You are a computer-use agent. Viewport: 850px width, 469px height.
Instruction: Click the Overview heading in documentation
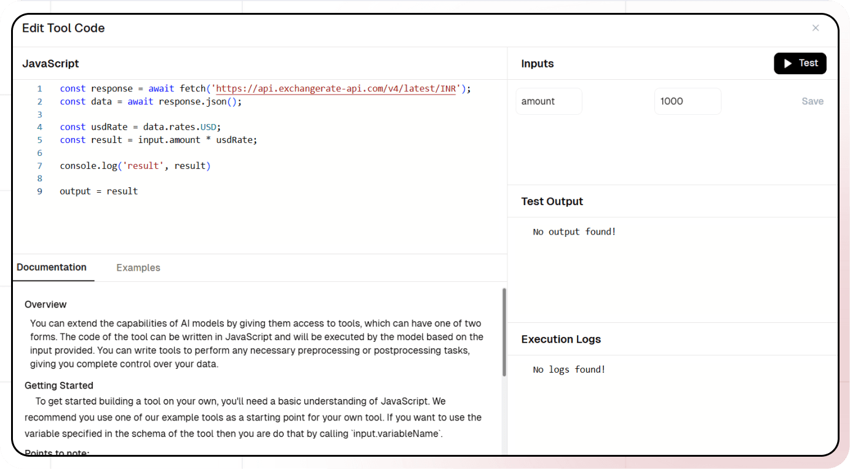coord(46,304)
